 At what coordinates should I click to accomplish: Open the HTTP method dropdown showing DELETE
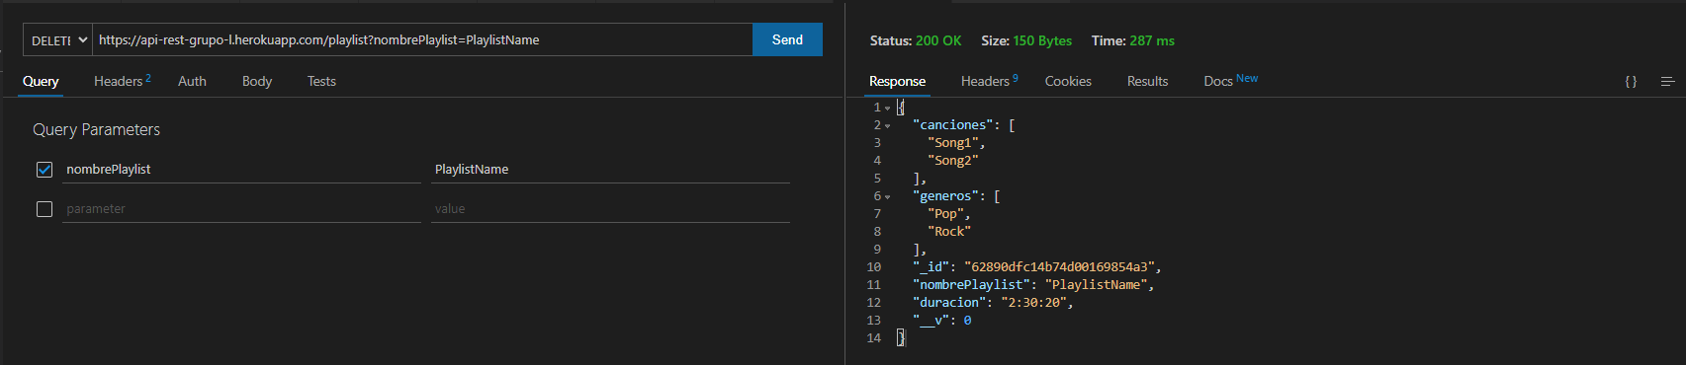[x=57, y=40]
